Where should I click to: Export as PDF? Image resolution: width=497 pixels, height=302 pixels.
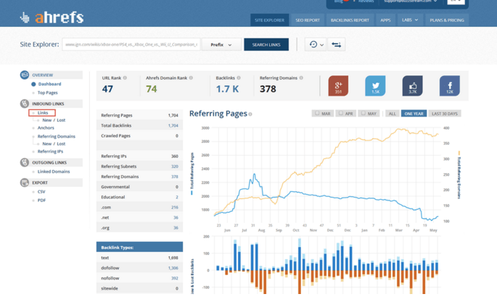(41, 200)
